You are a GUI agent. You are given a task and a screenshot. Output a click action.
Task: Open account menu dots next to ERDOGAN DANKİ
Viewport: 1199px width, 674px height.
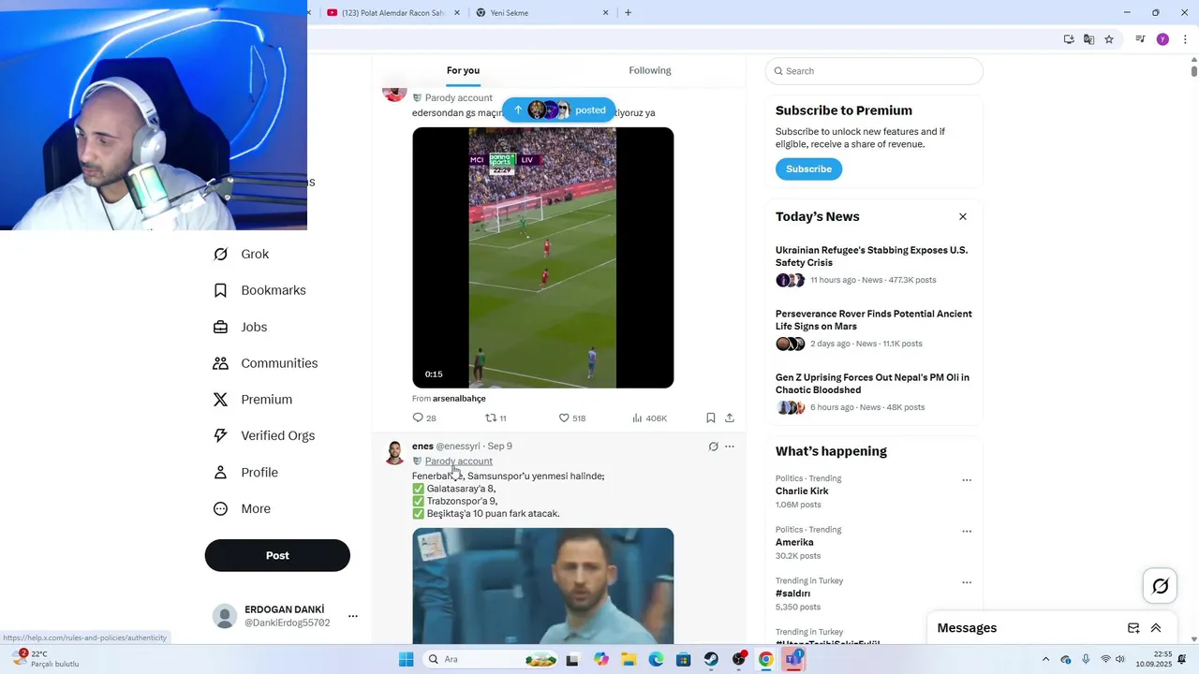click(353, 616)
